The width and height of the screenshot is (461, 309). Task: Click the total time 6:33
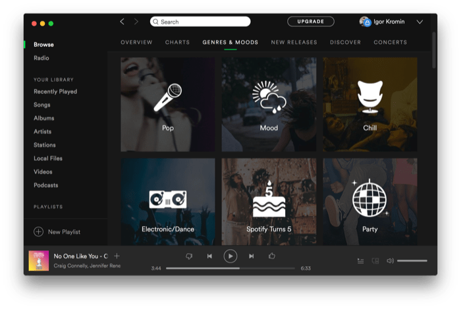click(306, 268)
